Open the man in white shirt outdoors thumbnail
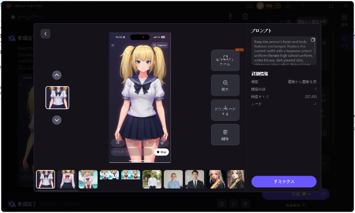The image size is (355, 213). [152, 179]
